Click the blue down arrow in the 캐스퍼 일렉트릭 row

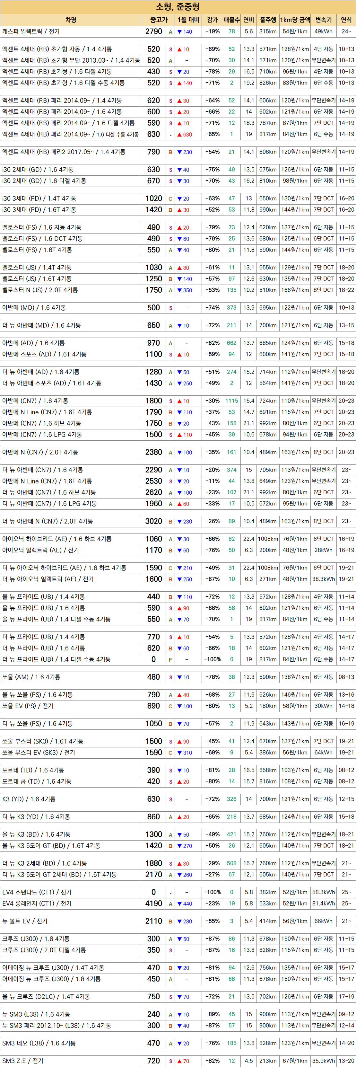tap(179, 32)
